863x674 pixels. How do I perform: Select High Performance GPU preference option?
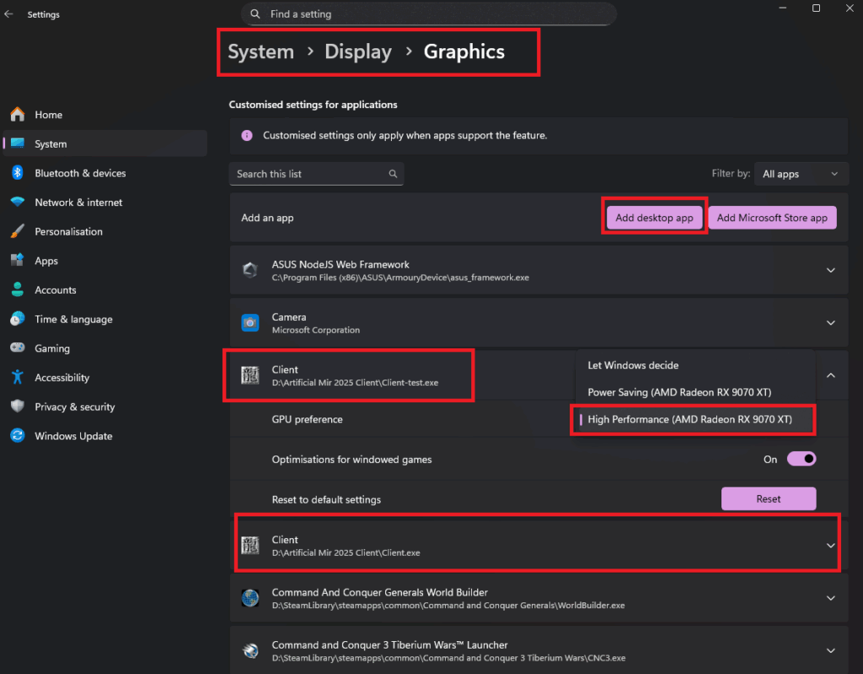click(x=689, y=419)
